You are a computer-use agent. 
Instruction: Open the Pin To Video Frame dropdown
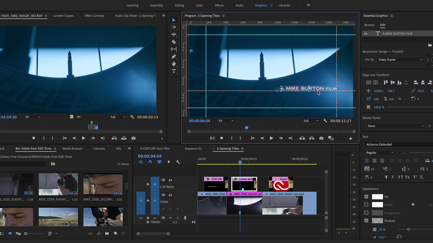400,60
